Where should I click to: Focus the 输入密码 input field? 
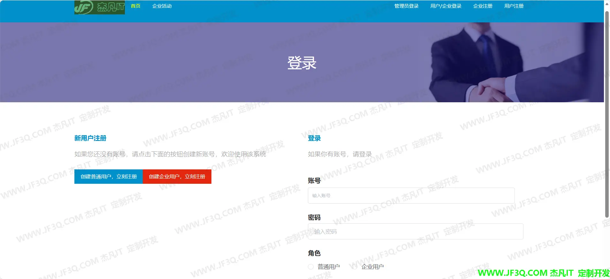tap(415, 231)
